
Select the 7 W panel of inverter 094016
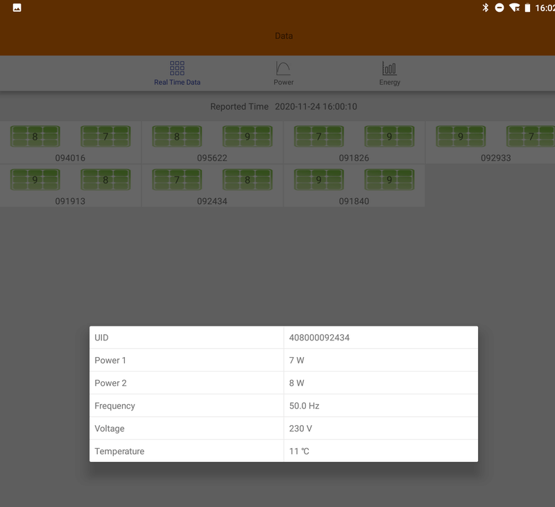click(x=105, y=136)
